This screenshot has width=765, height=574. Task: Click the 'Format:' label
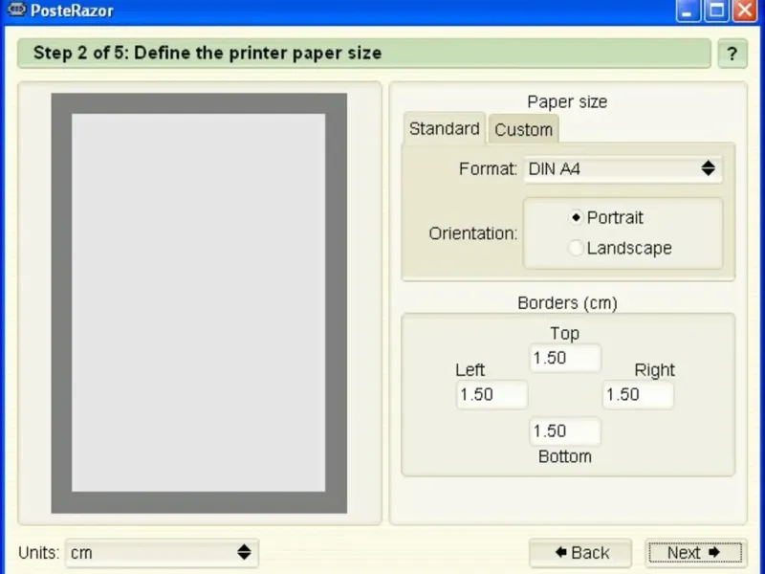[x=488, y=169]
